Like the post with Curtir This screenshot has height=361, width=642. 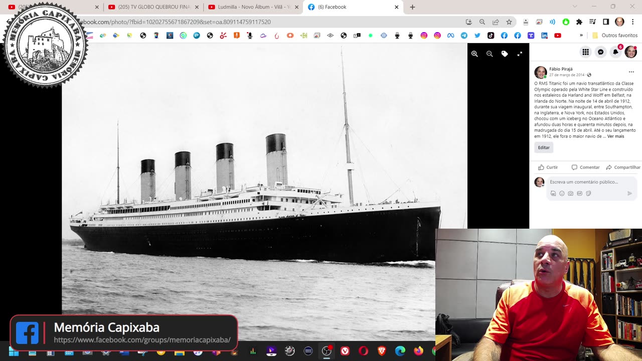click(548, 167)
